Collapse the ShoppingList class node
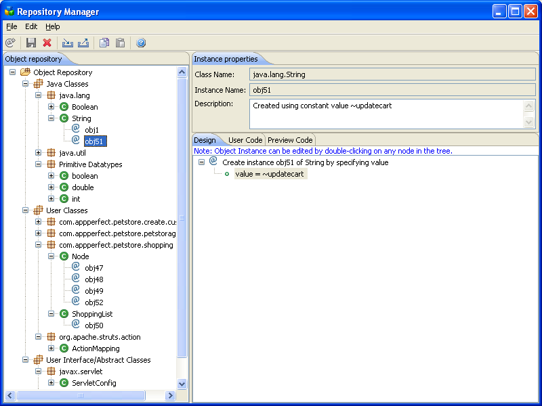This screenshot has height=406, width=542. 51,314
